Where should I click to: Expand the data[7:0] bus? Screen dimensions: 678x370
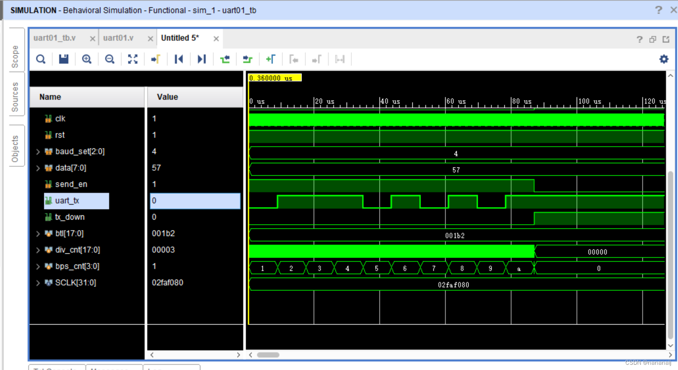(38, 168)
